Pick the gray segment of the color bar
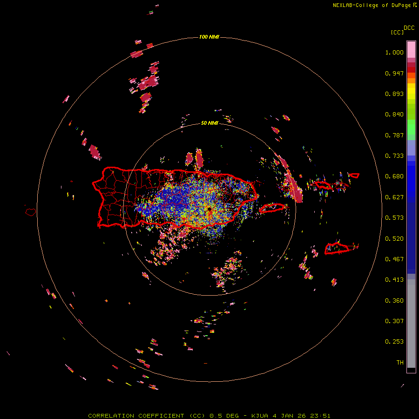 point(411,324)
